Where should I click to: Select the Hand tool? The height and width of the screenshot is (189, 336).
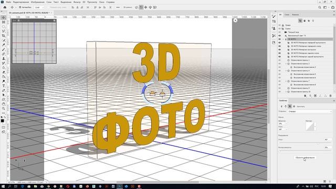pos(4,104)
